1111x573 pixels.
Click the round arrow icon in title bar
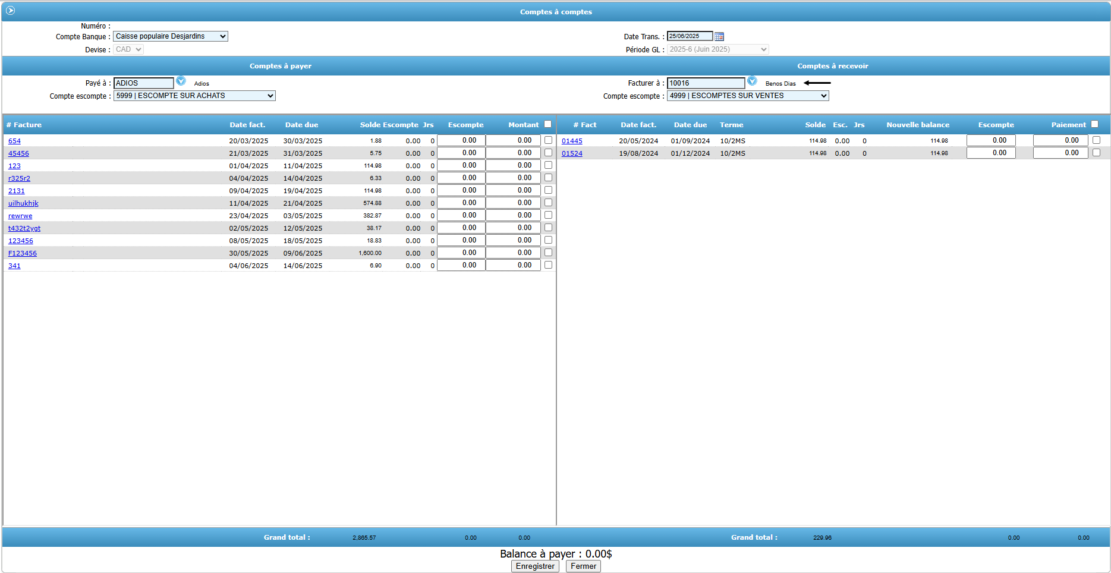click(10, 11)
